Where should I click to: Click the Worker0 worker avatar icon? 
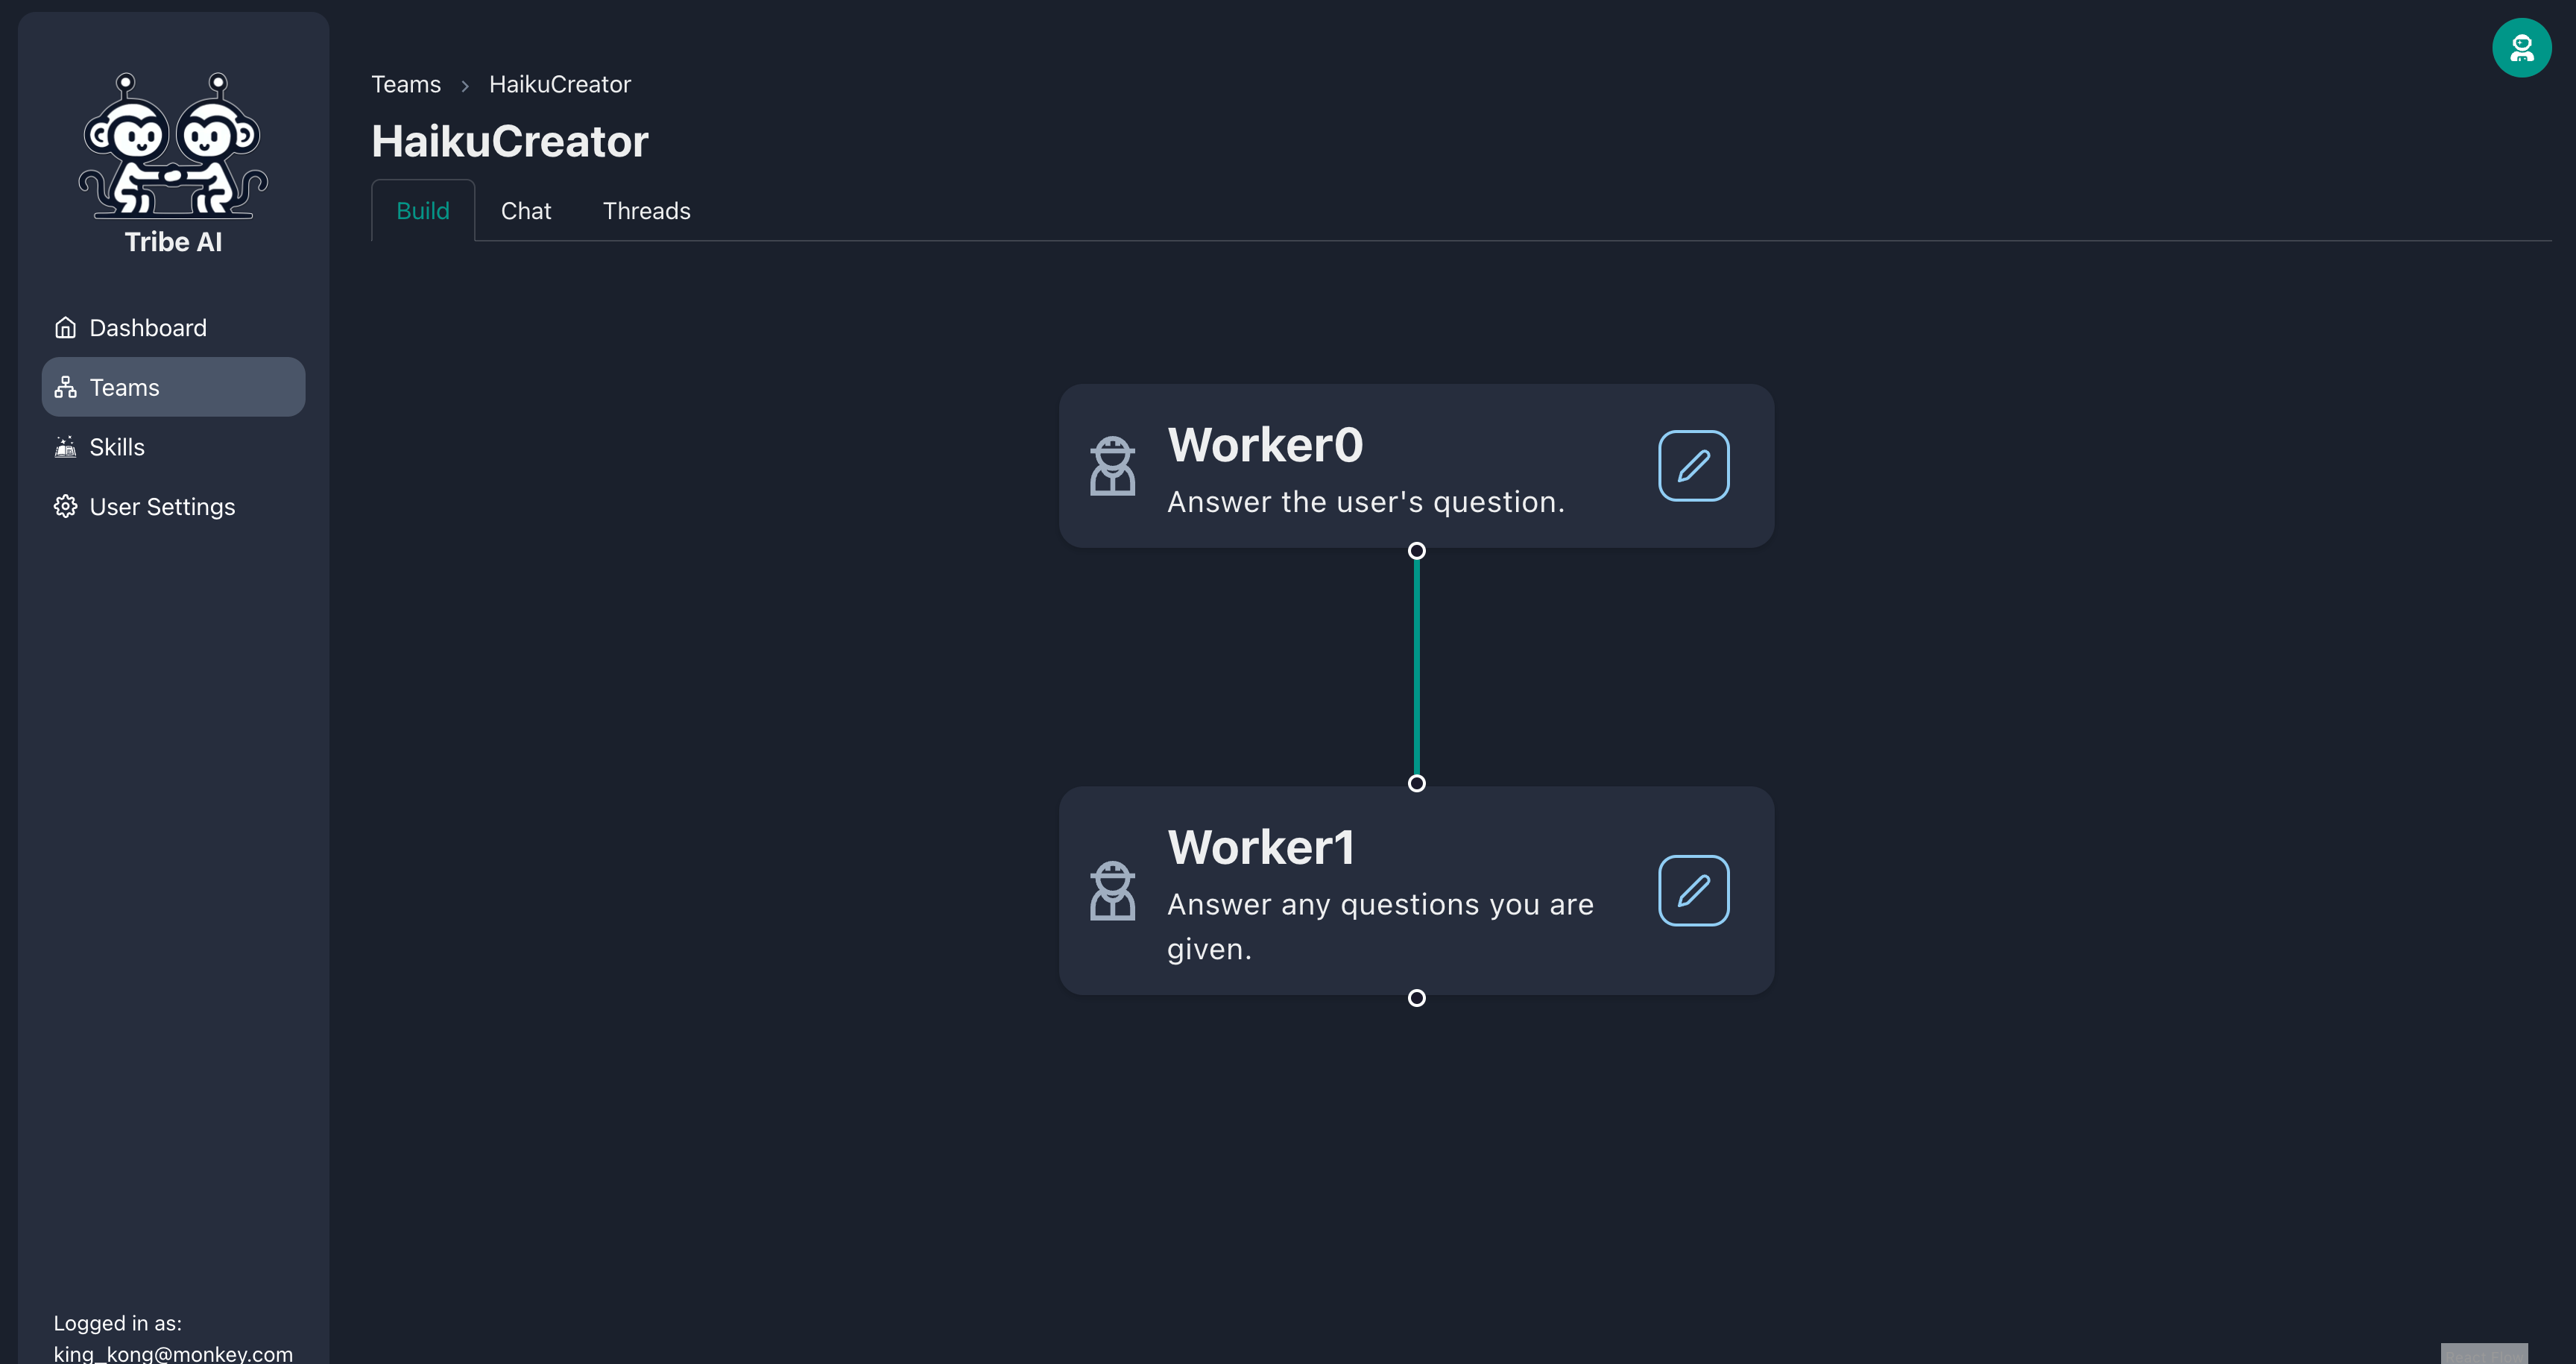point(1112,465)
